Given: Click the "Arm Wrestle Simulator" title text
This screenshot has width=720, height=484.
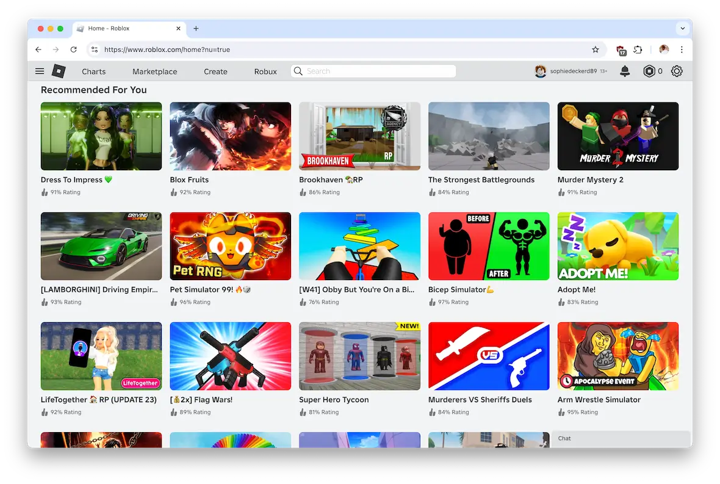Looking at the screenshot, I should pos(599,400).
